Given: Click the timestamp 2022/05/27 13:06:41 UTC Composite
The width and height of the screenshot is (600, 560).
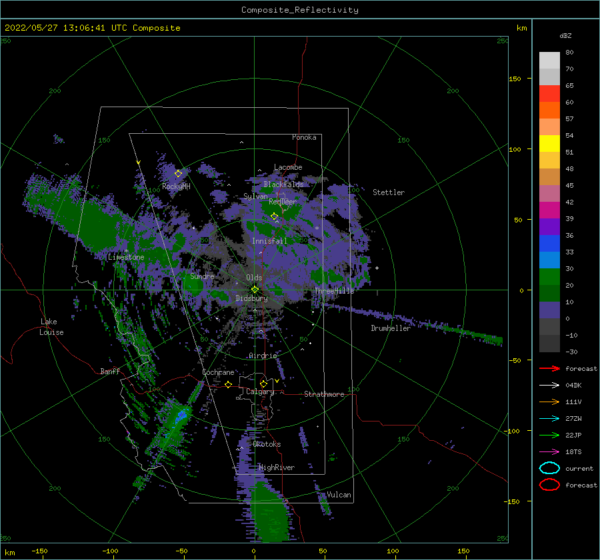Looking at the screenshot, I should point(93,28).
